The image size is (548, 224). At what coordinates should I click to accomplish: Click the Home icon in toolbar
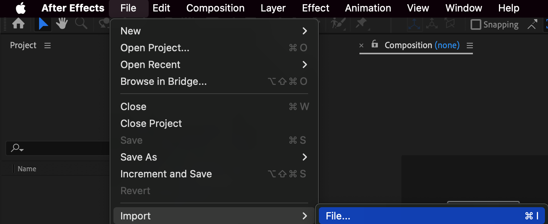point(18,24)
